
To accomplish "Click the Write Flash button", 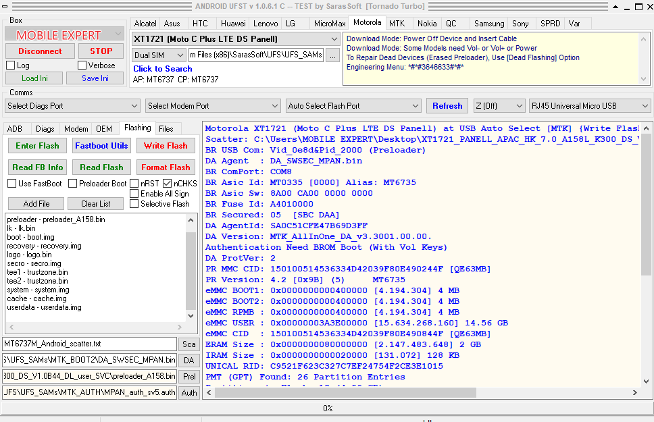I will pos(166,146).
